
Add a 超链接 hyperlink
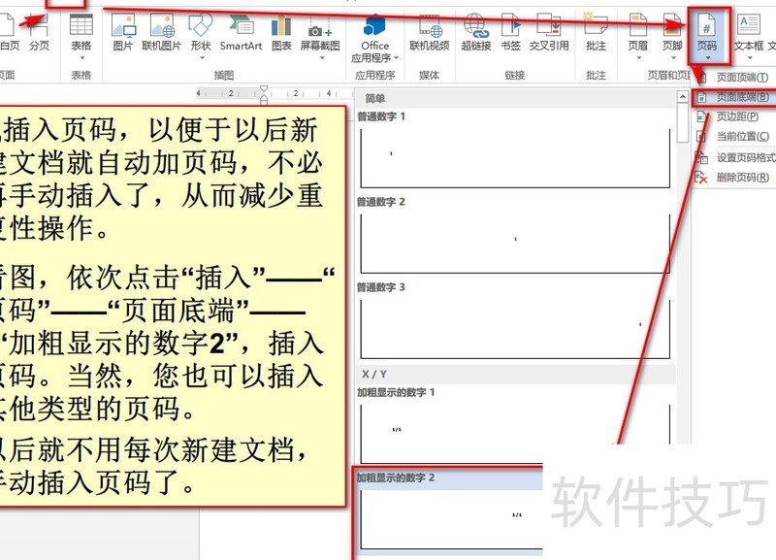tap(475, 33)
